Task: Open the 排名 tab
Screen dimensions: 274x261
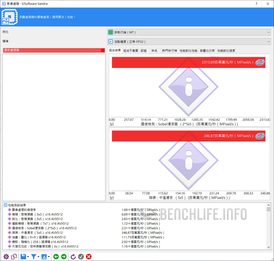Action: (x=154, y=51)
